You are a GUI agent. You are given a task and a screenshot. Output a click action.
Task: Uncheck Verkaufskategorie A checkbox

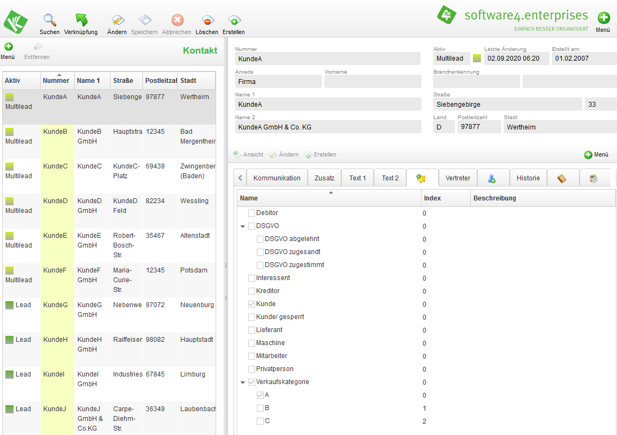coord(260,395)
